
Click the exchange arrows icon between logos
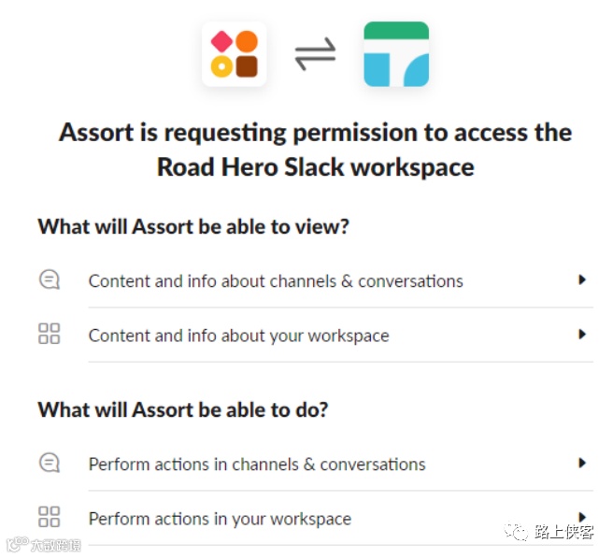click(x=315, y=54)
